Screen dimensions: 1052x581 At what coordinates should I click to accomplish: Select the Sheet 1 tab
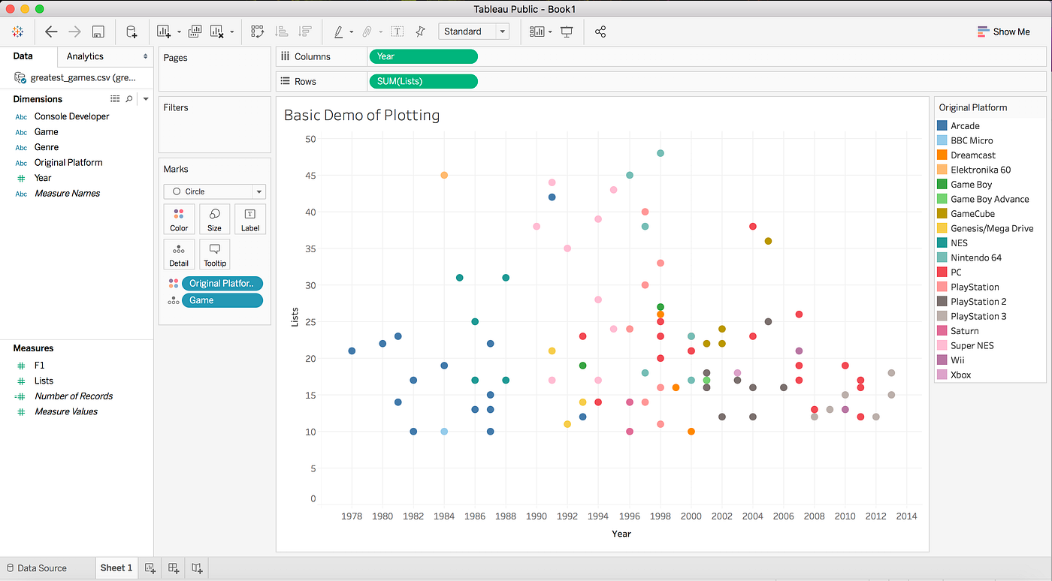[116, 568]
